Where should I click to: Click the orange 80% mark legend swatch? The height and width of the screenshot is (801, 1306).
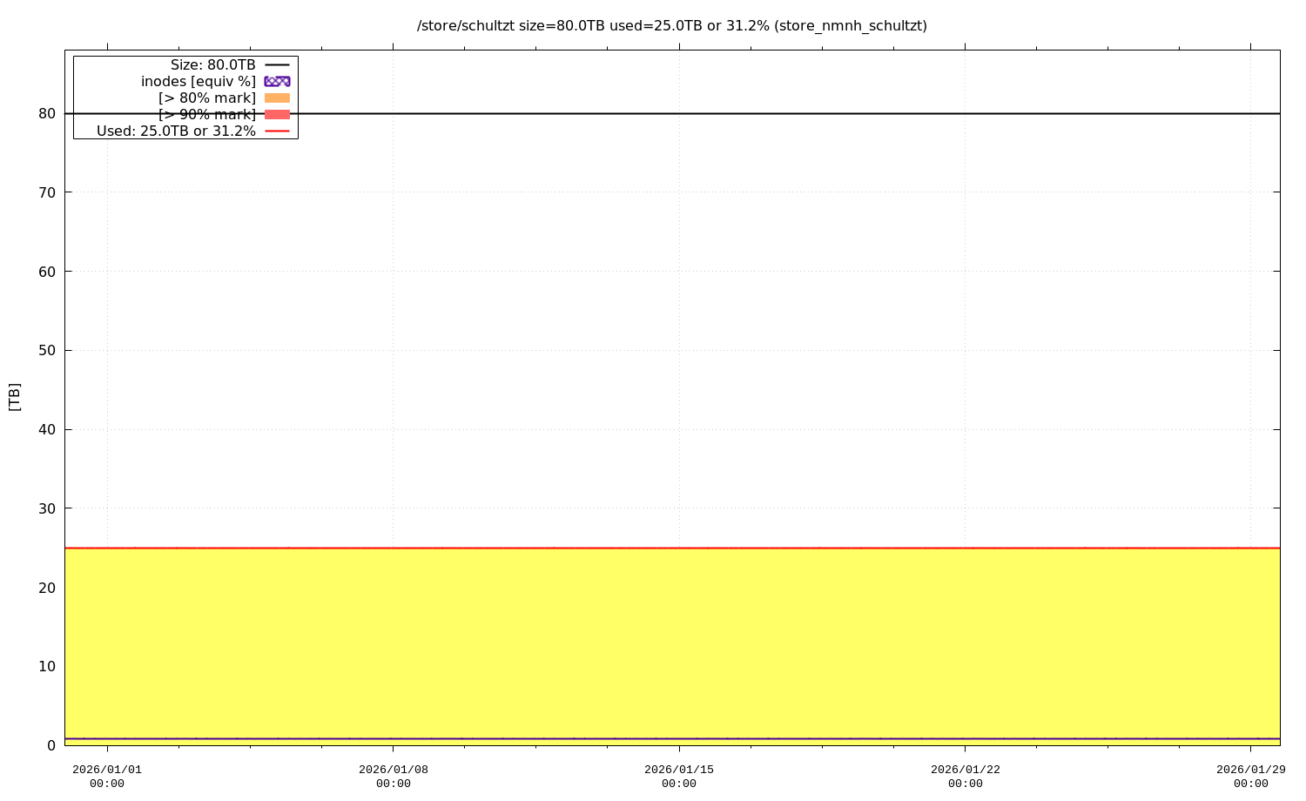click(x=277, y=98)
